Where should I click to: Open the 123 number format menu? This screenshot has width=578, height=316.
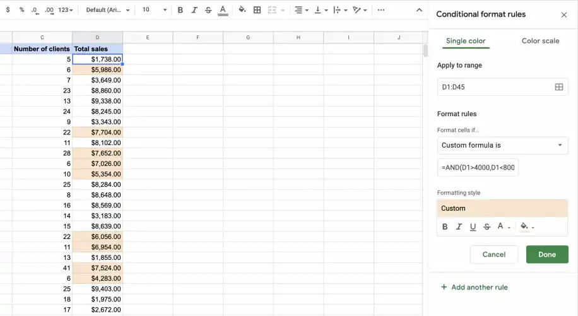click(x=65, y=10)
